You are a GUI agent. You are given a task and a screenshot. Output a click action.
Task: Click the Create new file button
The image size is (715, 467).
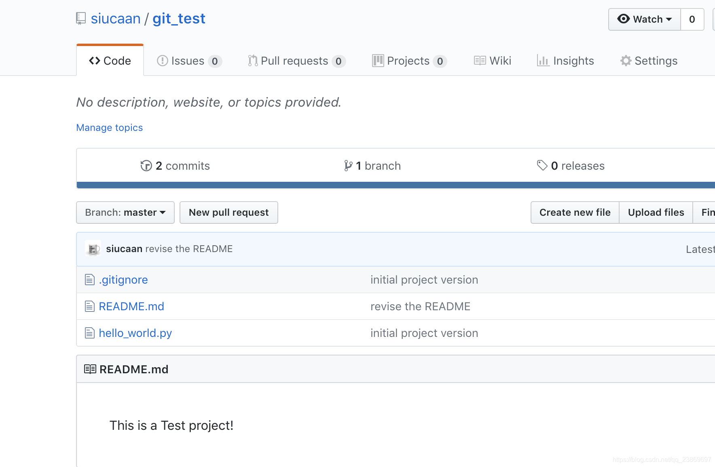575,212
